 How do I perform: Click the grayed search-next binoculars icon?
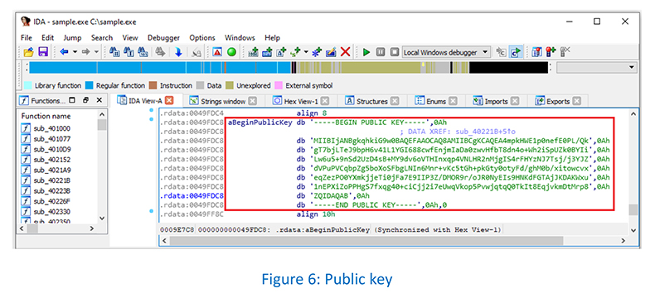point(160,52)
